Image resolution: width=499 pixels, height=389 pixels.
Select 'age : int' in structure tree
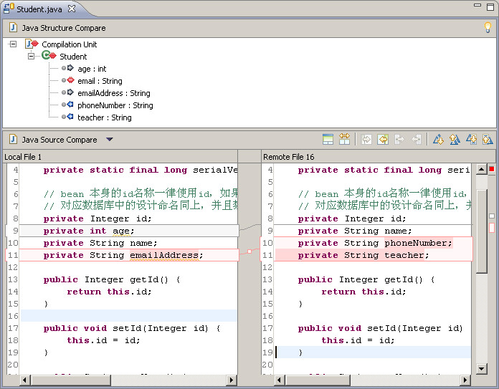coord(92,69)
